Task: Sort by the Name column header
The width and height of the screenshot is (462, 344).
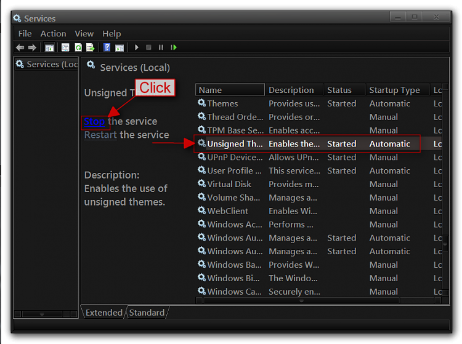Action: tap(230, 90)
